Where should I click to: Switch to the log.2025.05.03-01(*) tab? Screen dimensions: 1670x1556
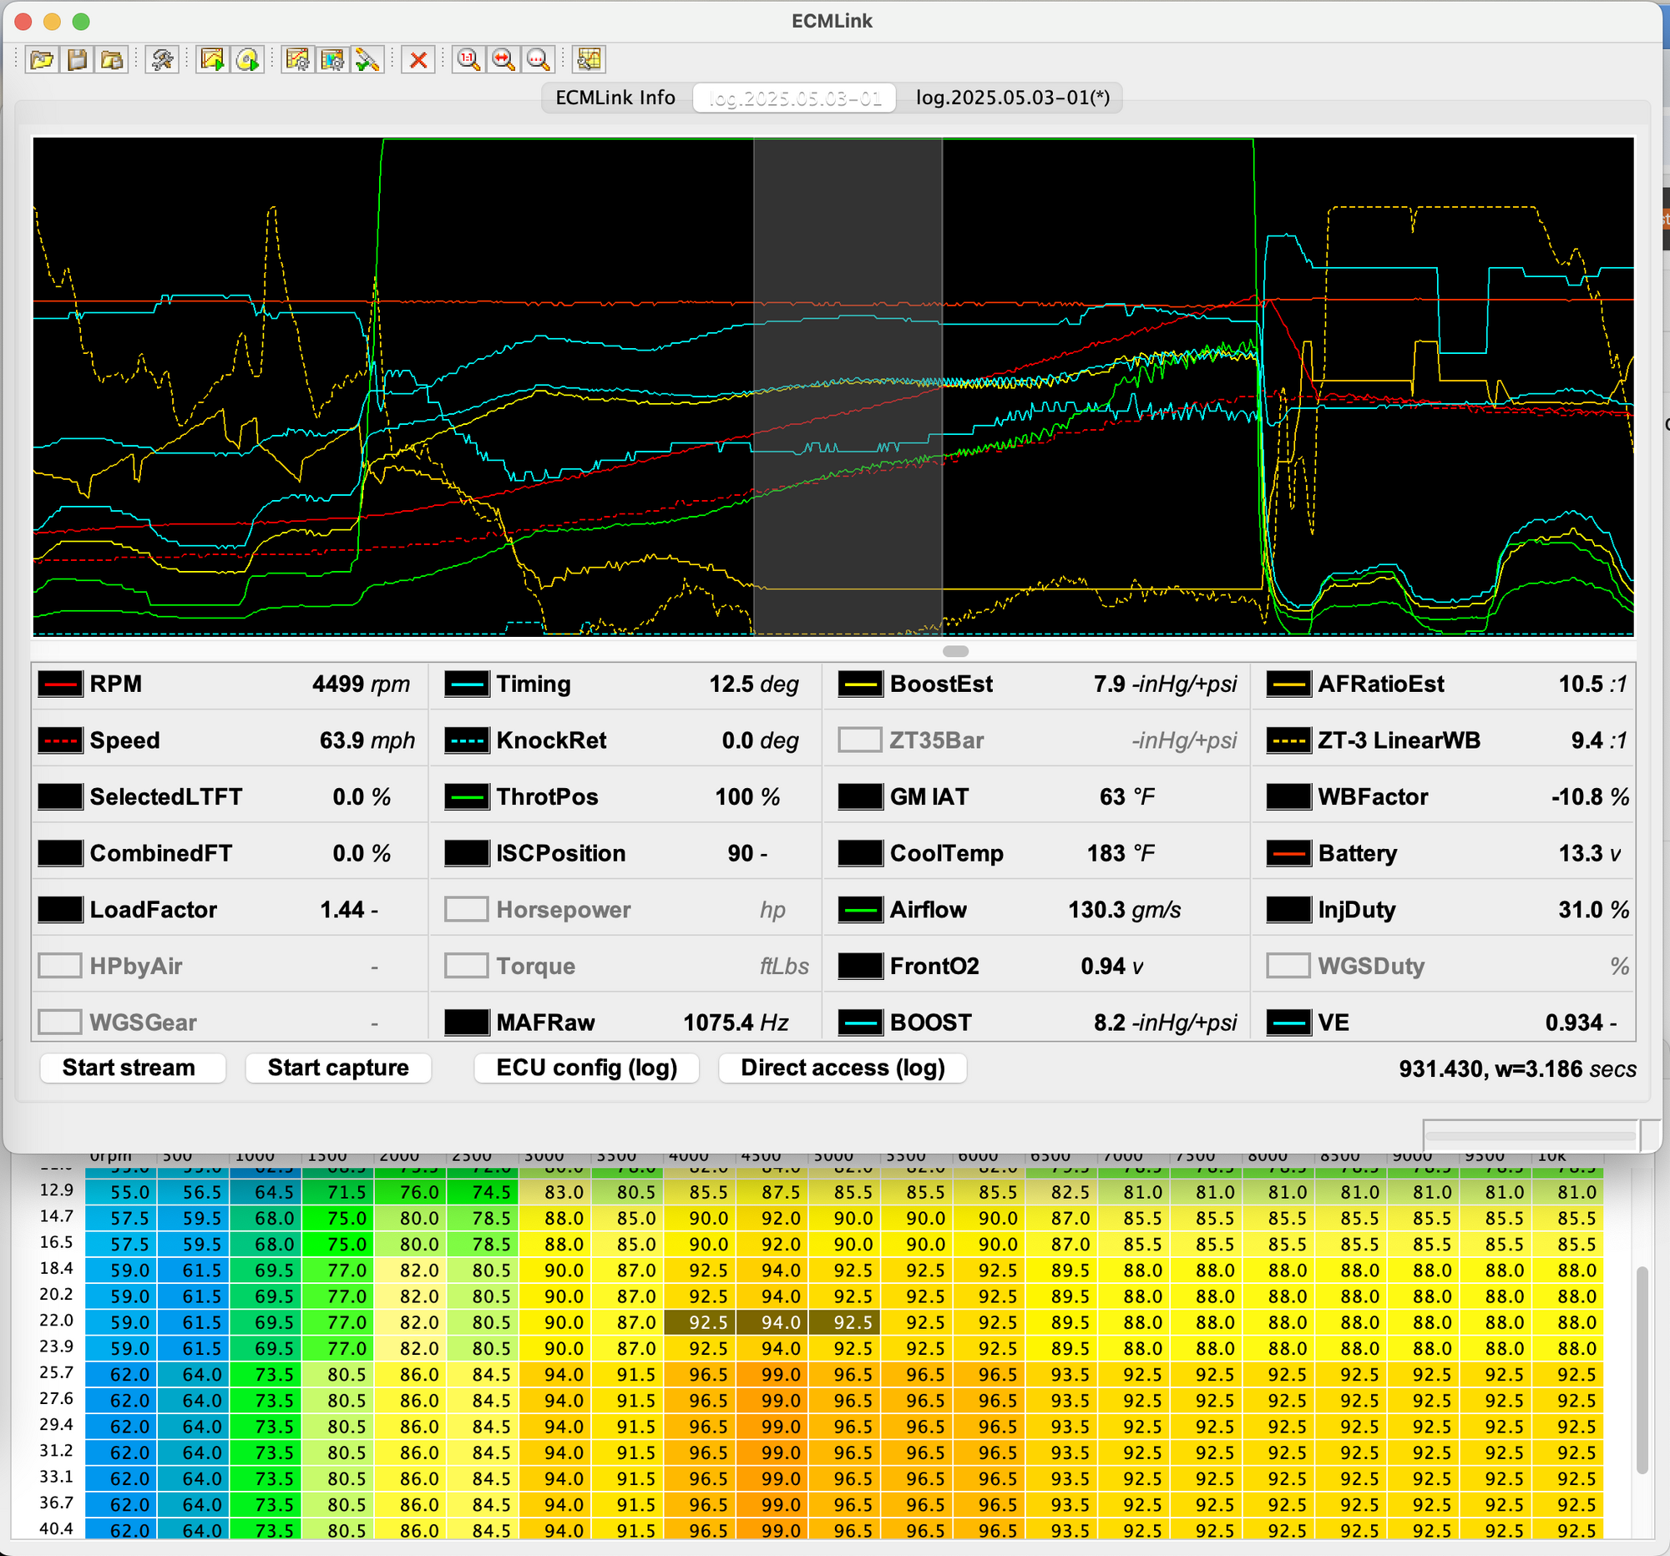(x=1012, y=98)
